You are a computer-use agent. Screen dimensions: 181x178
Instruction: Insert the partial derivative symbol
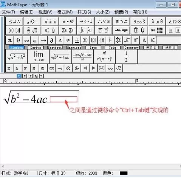(51, 40)
